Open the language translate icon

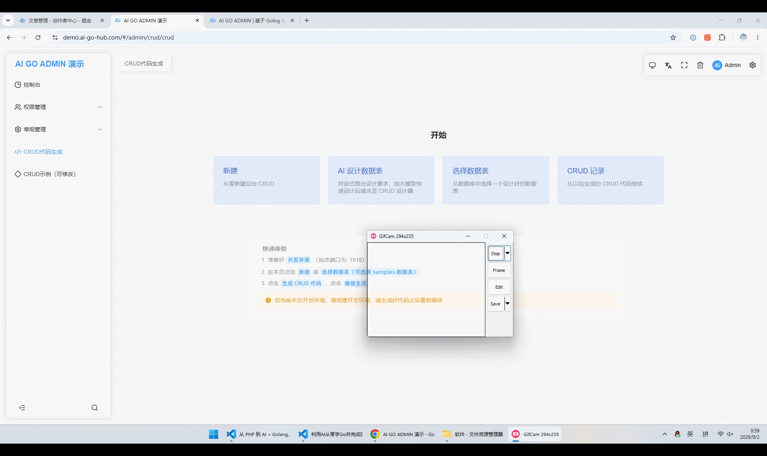[668, 65]
